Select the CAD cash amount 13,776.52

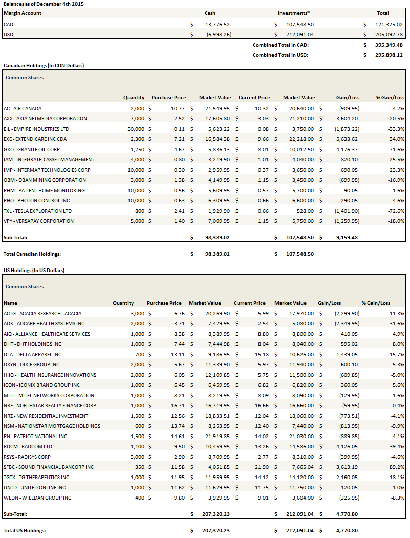pyautogui.click(x=218, y=24)
